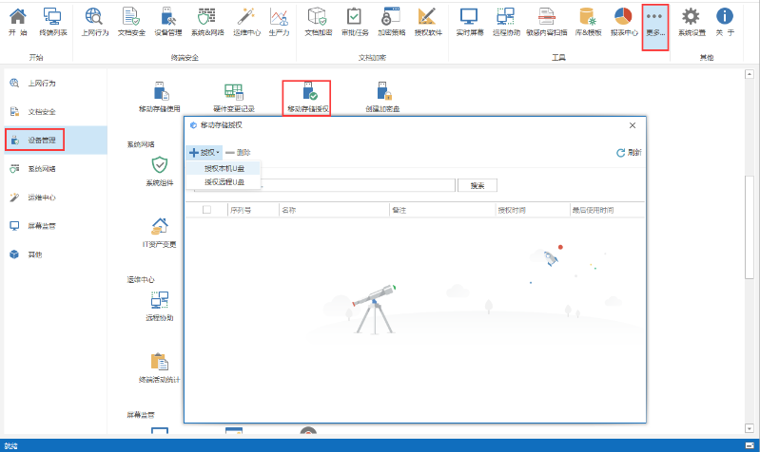Open IT资产变更 icon
The image size is (760, 452).
click(160, 233)
